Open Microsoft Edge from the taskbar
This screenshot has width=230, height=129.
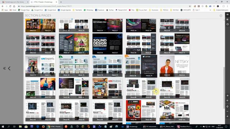click(37, 126)
